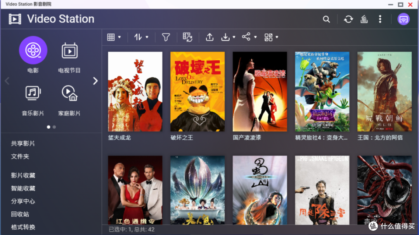
Task: Click the Video Station logo icon
Action: (x=15, y=19)
